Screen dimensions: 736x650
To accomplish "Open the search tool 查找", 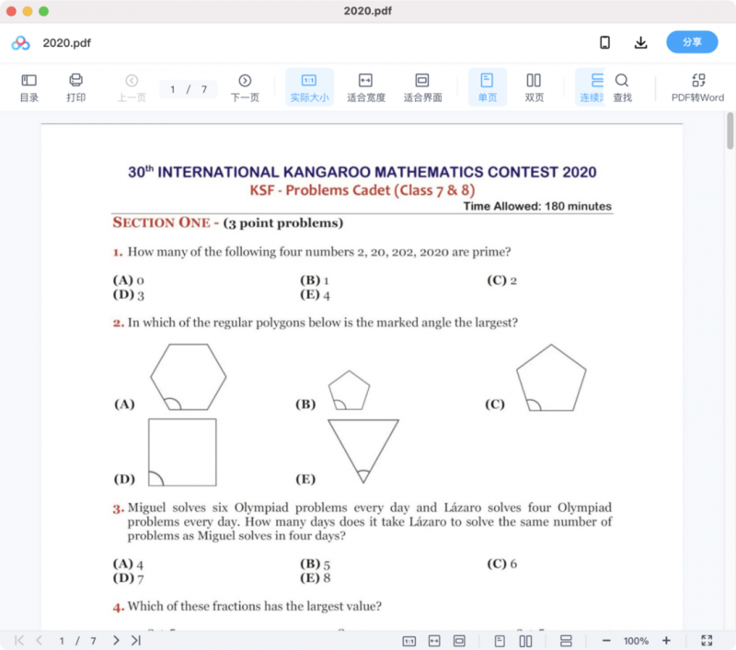I will pos(622,87).
